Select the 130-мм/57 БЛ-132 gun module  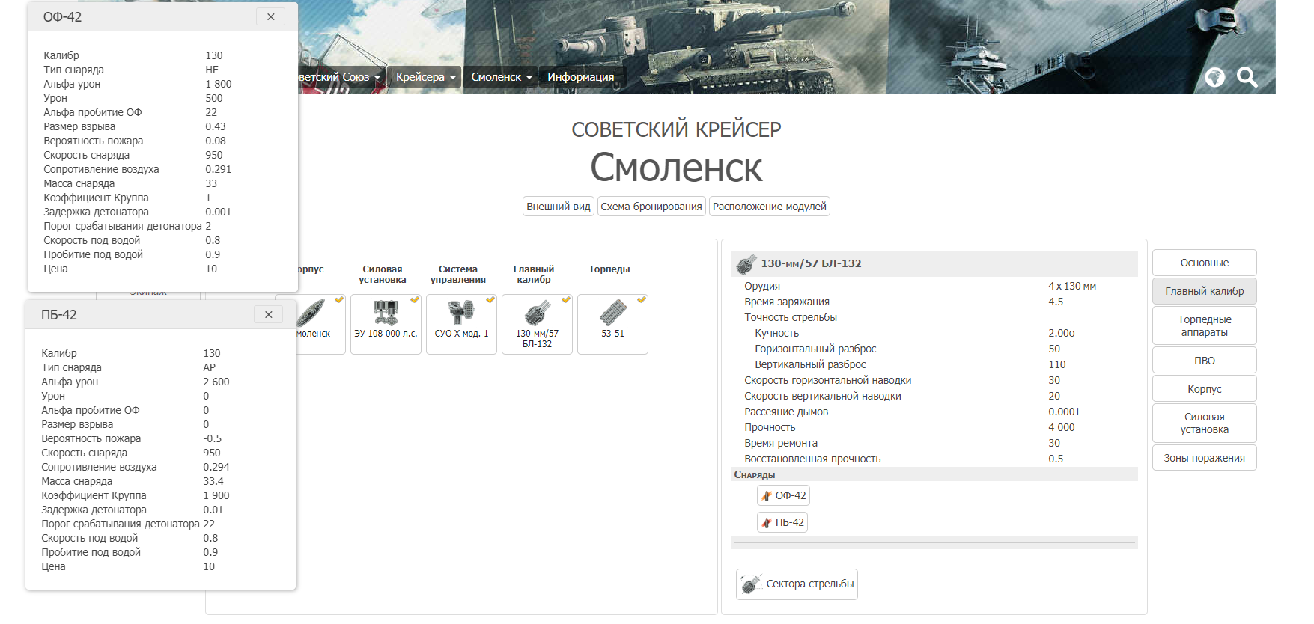pos(537,324)
